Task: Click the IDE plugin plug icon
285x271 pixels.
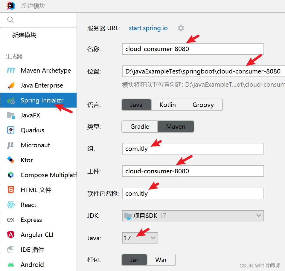Action: pos(11,249)
